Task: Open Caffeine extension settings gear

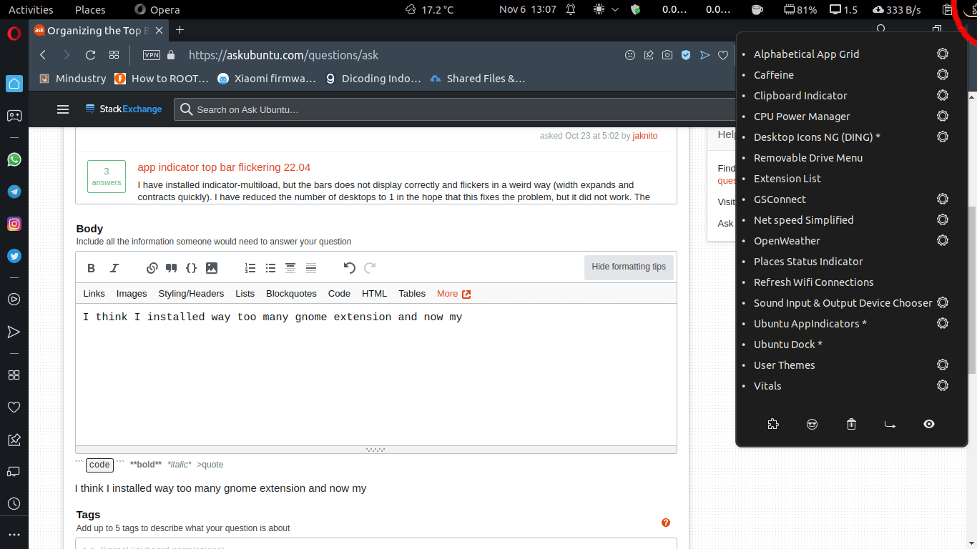Action: point(942,74)
